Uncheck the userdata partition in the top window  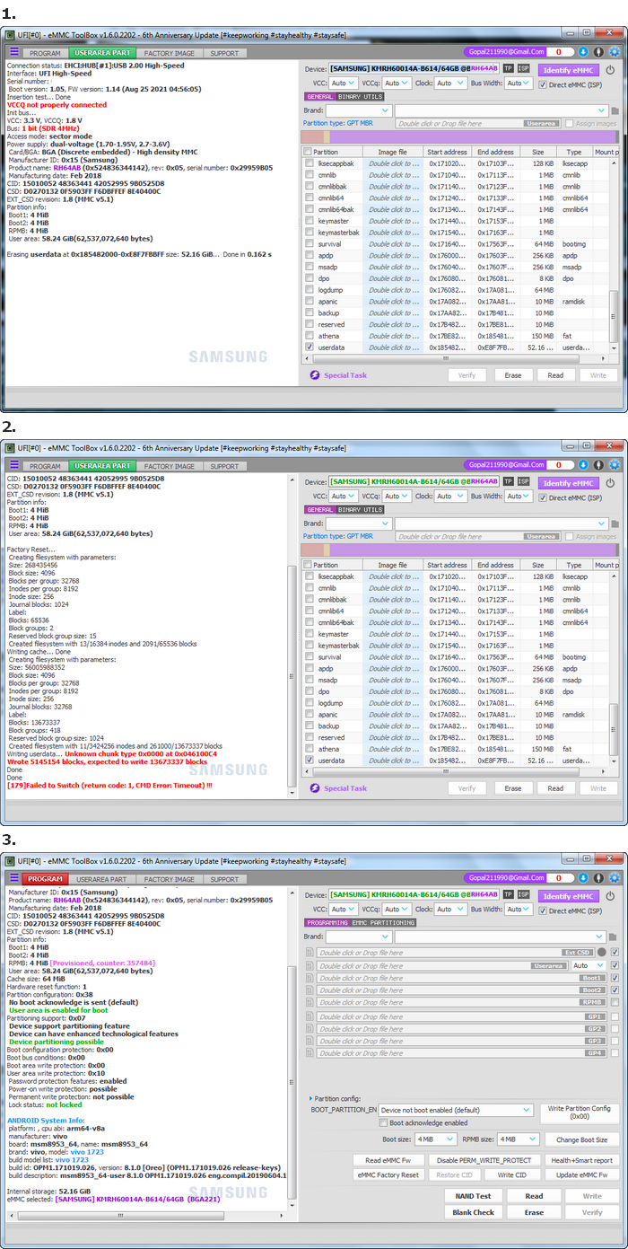(310, 347)
